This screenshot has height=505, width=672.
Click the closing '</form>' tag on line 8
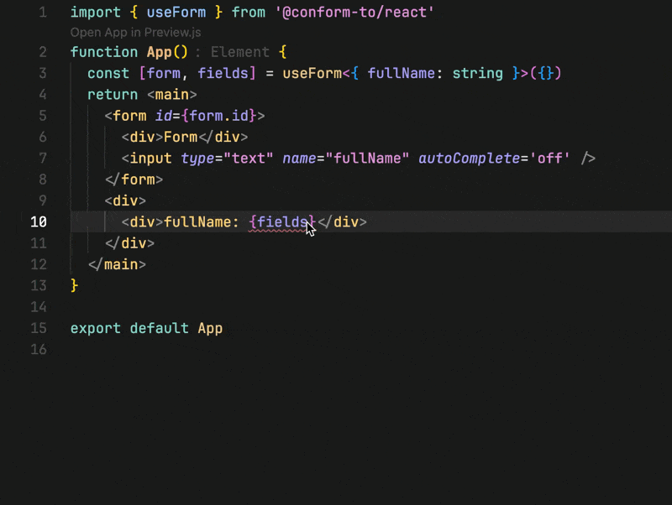tap(134, 180)
